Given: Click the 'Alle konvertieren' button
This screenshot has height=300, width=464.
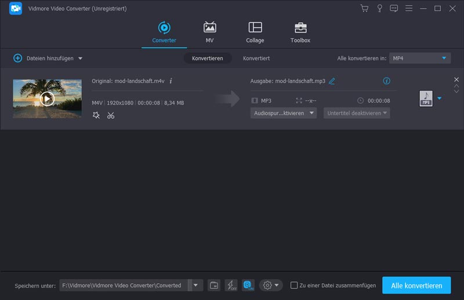Looking at the screenshot, I should pos(416,285).
